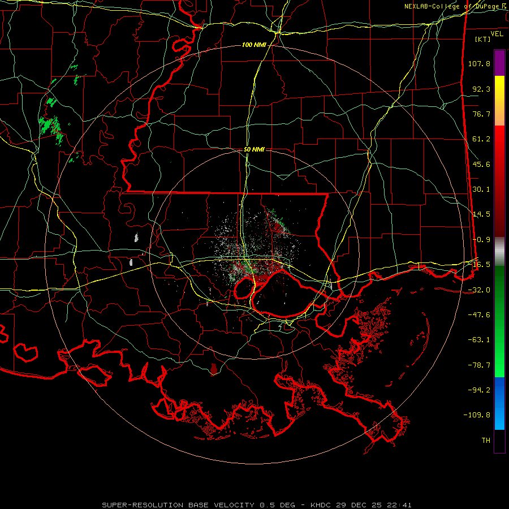Select the 92.3 velocity scale value

tap(481, 89)
